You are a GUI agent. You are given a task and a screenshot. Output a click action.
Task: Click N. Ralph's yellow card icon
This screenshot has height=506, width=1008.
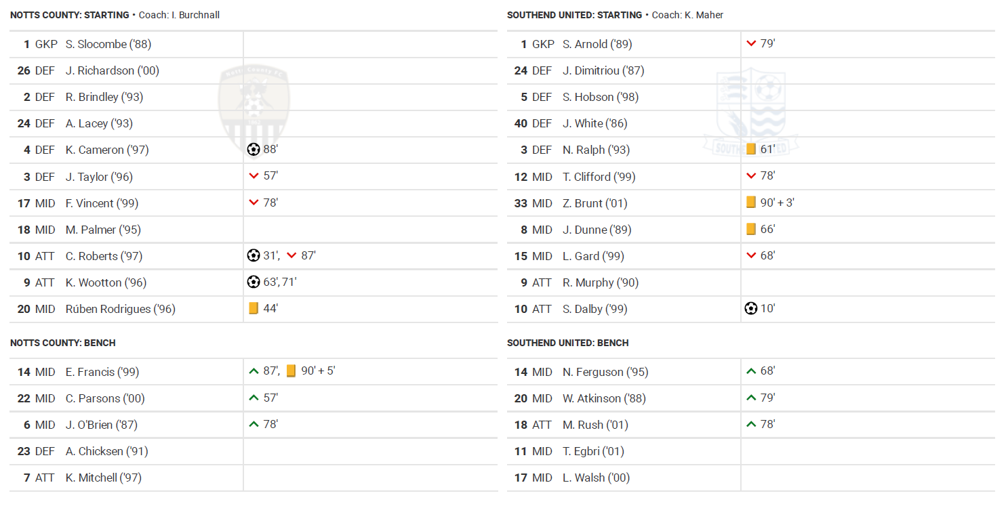750,150
